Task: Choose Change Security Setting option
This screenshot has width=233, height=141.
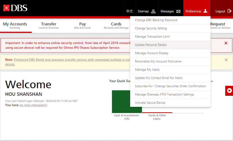Action: pos(151,28)
